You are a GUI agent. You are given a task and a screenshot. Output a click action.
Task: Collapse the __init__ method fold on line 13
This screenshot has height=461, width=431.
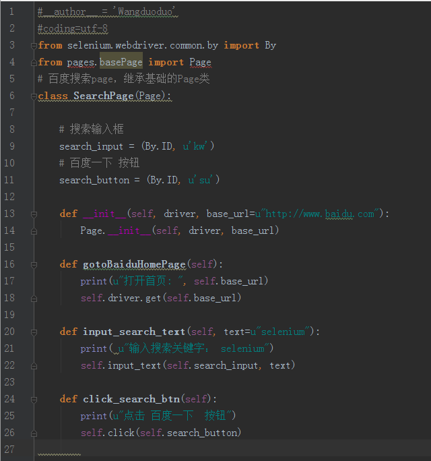[x=34, y=214]
